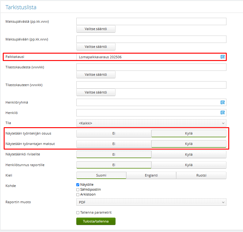Viewport: 243px width, 232px height.
Task: Tick the Tallenna parametrit checkbox
Action: [x=78, y=212]
